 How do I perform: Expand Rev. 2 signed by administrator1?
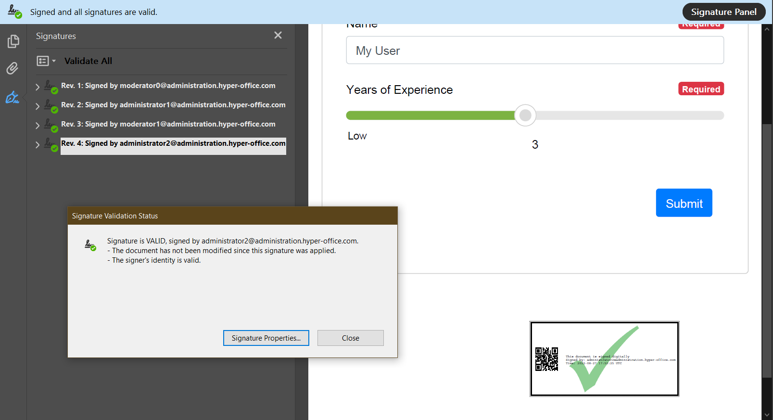pos(38,106)
